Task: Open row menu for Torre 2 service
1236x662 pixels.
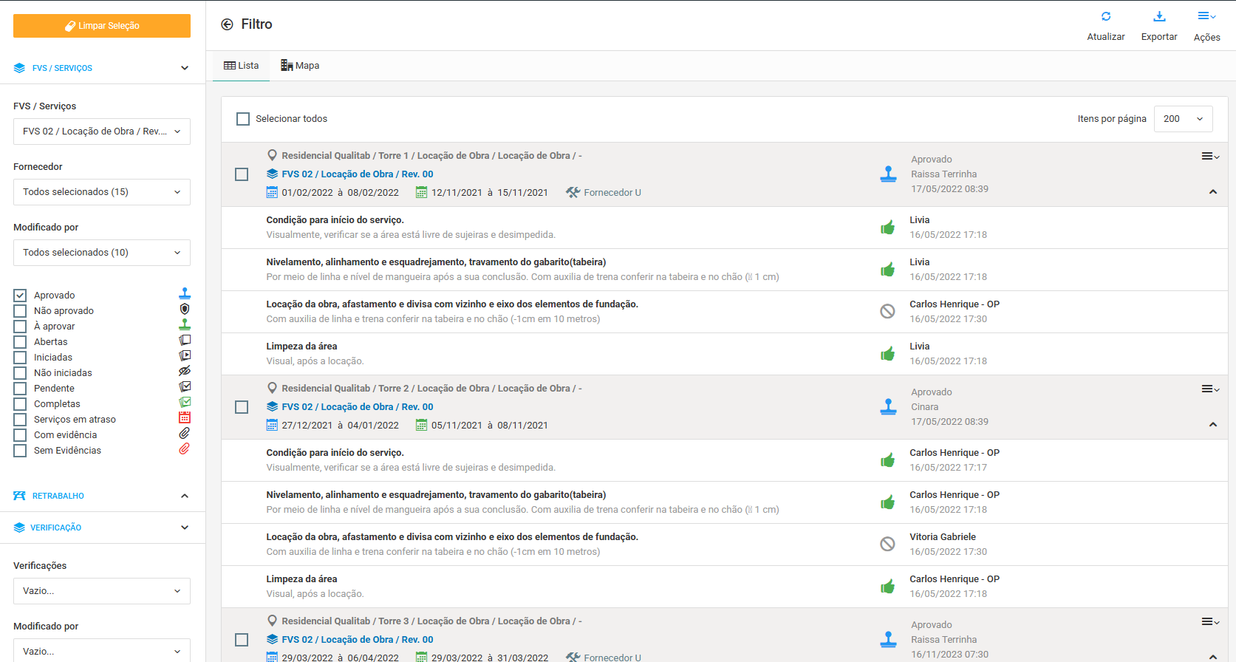Action: pos(1210,389)
